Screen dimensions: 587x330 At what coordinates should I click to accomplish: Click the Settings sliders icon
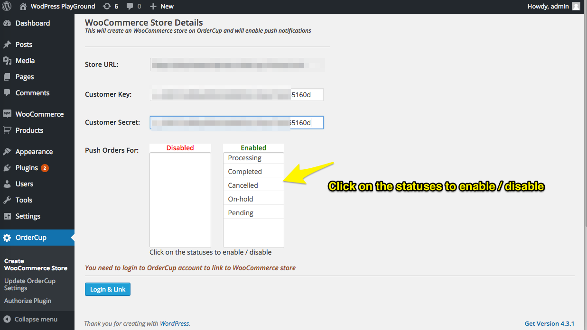tap(7, 216)
